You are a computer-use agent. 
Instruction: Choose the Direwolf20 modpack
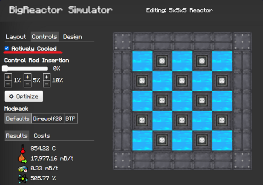click(x=47, y=119)
